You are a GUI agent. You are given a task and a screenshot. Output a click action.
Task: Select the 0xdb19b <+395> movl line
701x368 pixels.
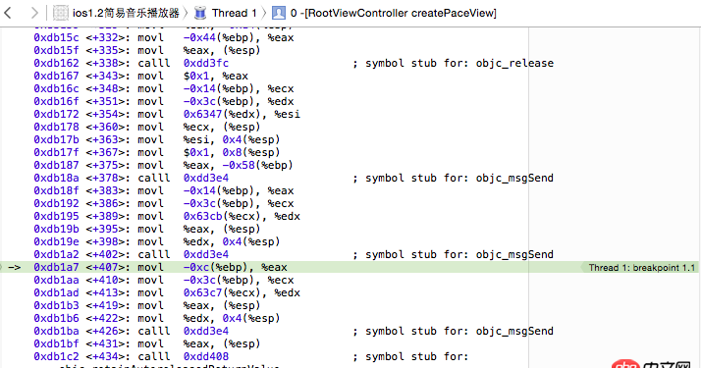(x=147, y=229)
